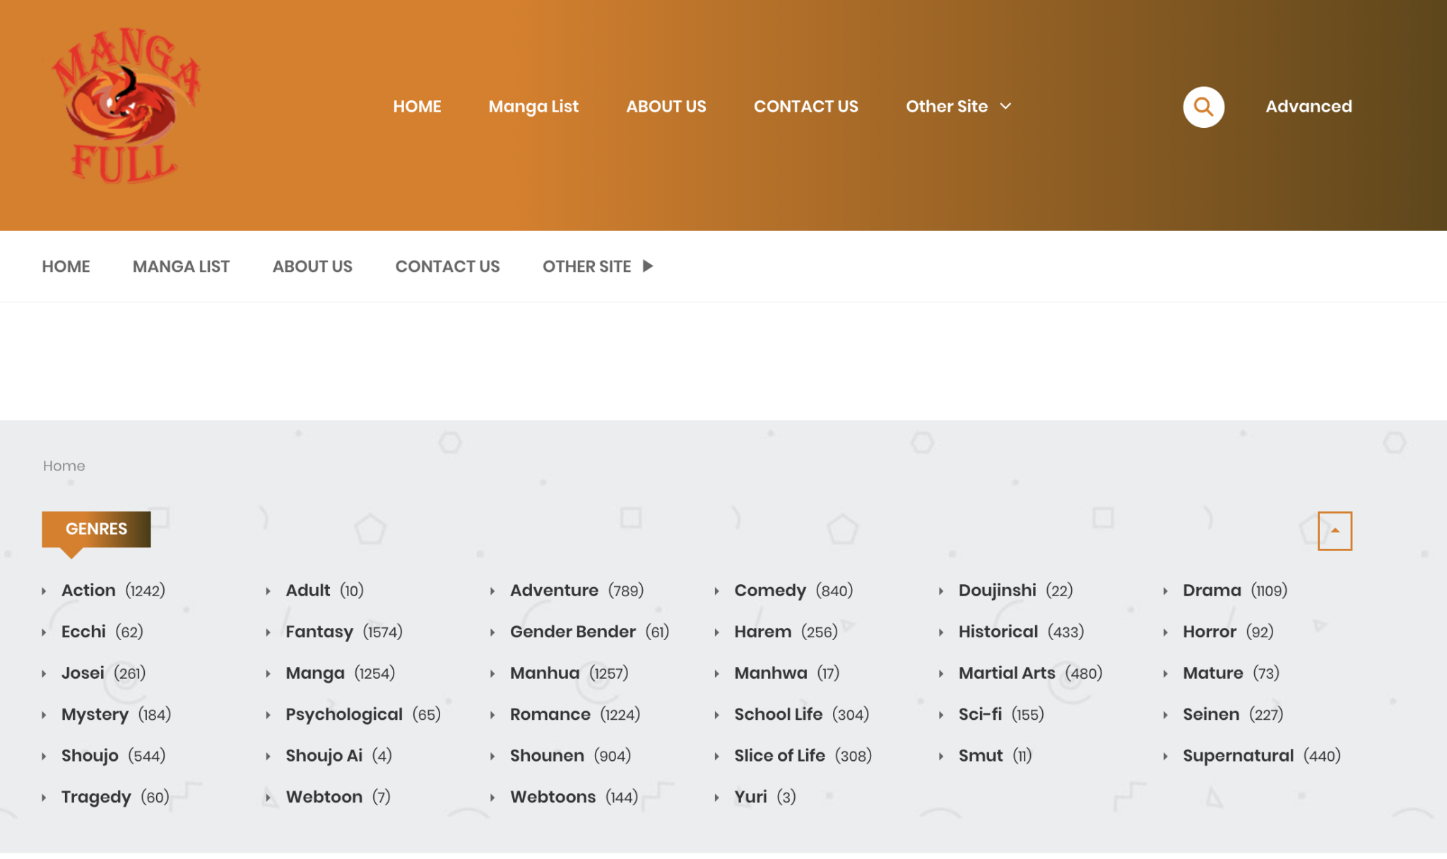The image size is (1447, 859).
Task: Open Advanced search link
Action: click(x=1309, y=107)
